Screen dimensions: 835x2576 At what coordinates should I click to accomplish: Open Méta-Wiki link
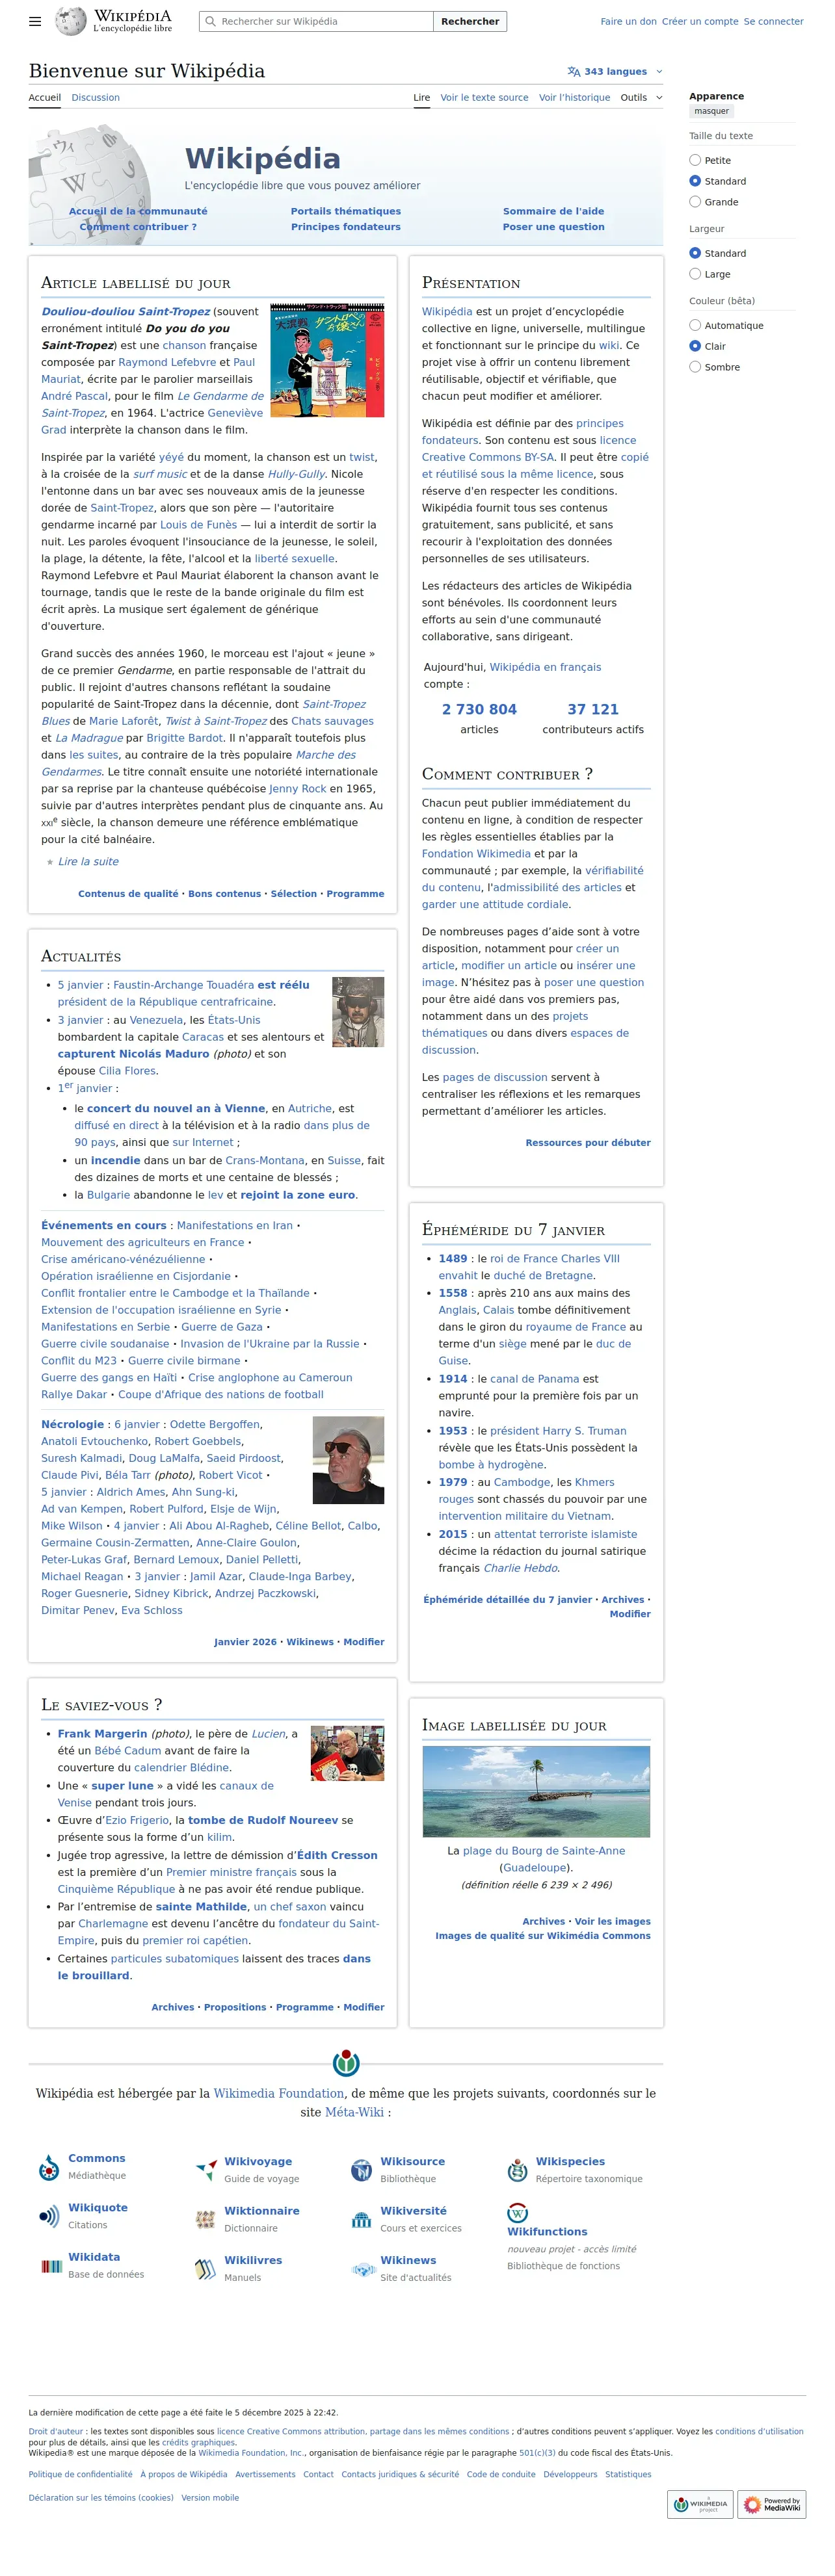(354, 2112)
